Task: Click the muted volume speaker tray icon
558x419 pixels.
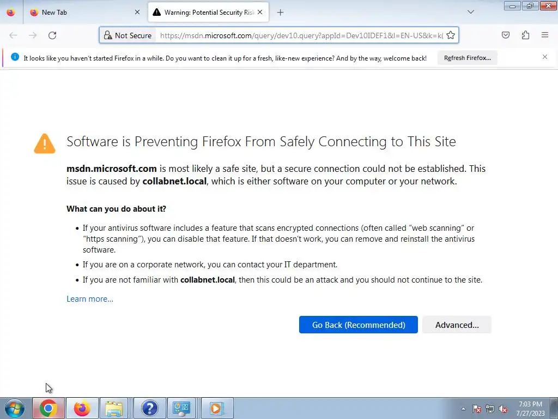Action: click(x=503, y=409)
